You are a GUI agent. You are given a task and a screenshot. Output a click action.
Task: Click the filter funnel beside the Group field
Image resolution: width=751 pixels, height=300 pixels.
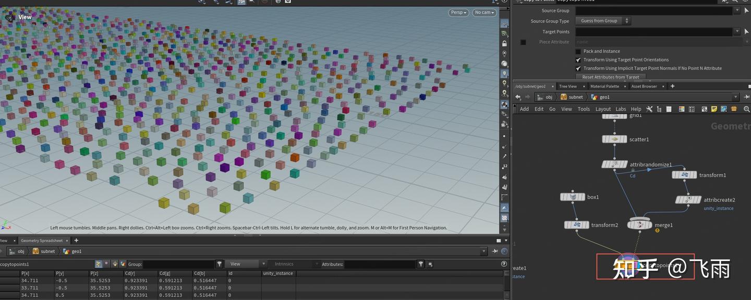219,264
